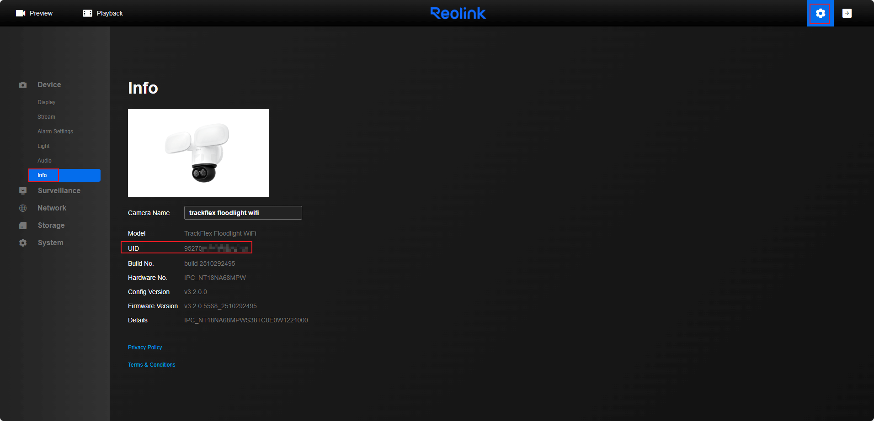Click the Preview camera icon

pos(21,13)
